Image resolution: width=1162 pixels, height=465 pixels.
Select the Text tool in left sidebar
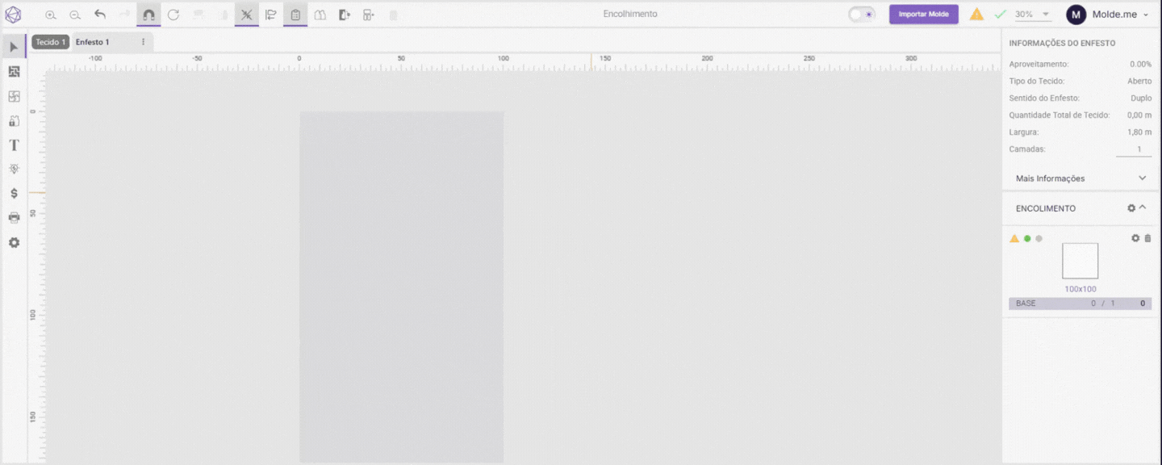tap(14, 145)
